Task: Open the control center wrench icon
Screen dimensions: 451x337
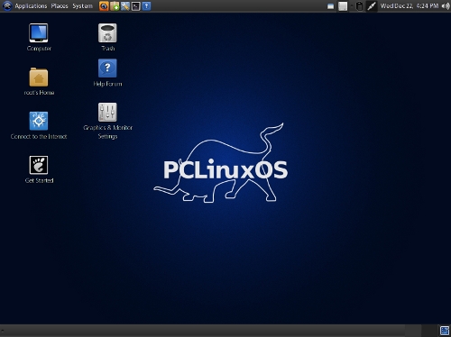Action: coord(125,6)
